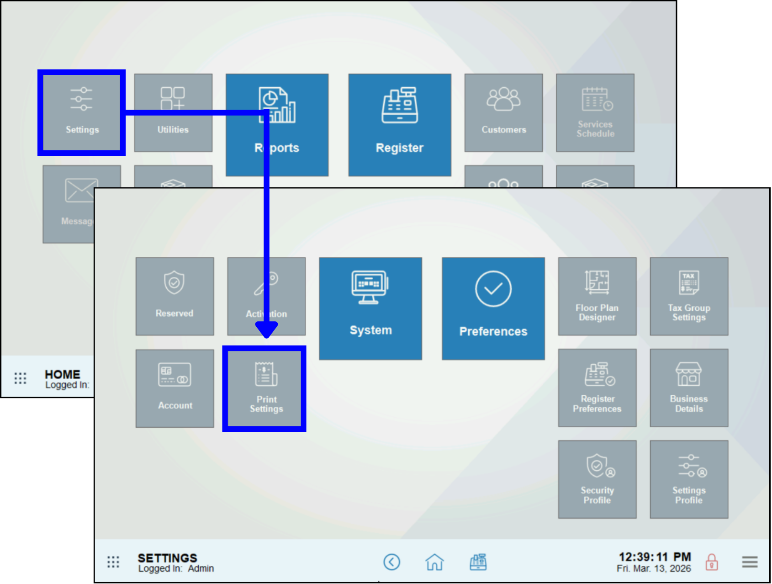
Task: Open the Settings Profile tile
Action: 688,478
